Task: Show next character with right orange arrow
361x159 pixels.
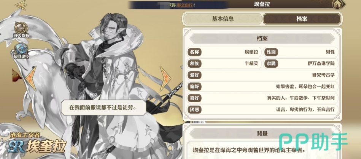Action: coord(165,78)
